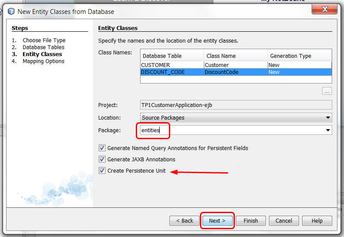Click the Generation Type cell for DISCOUNT_CODE
Image resolution: width=344 pixels, height=237 pixels.
299,72
